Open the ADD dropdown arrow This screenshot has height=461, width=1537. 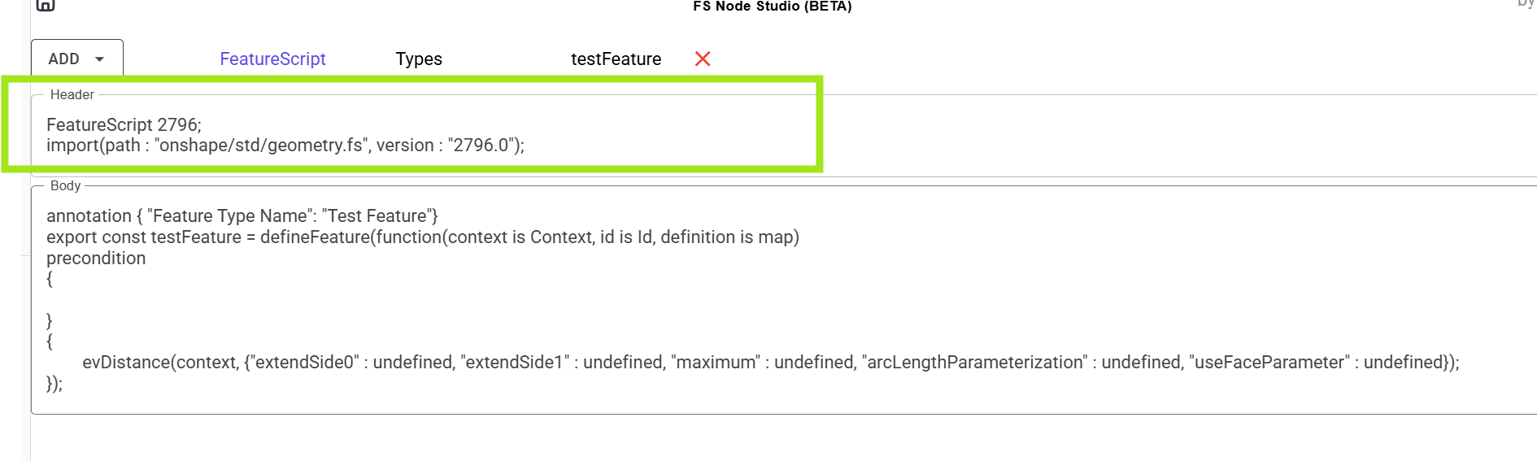(99, 59)
